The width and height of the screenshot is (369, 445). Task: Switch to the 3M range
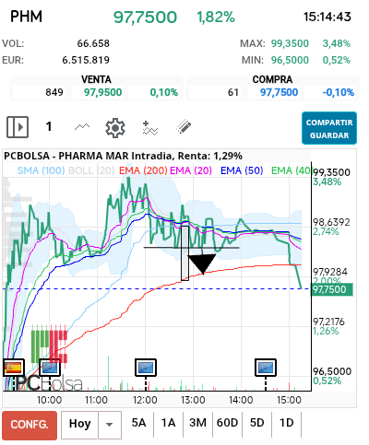197,423
